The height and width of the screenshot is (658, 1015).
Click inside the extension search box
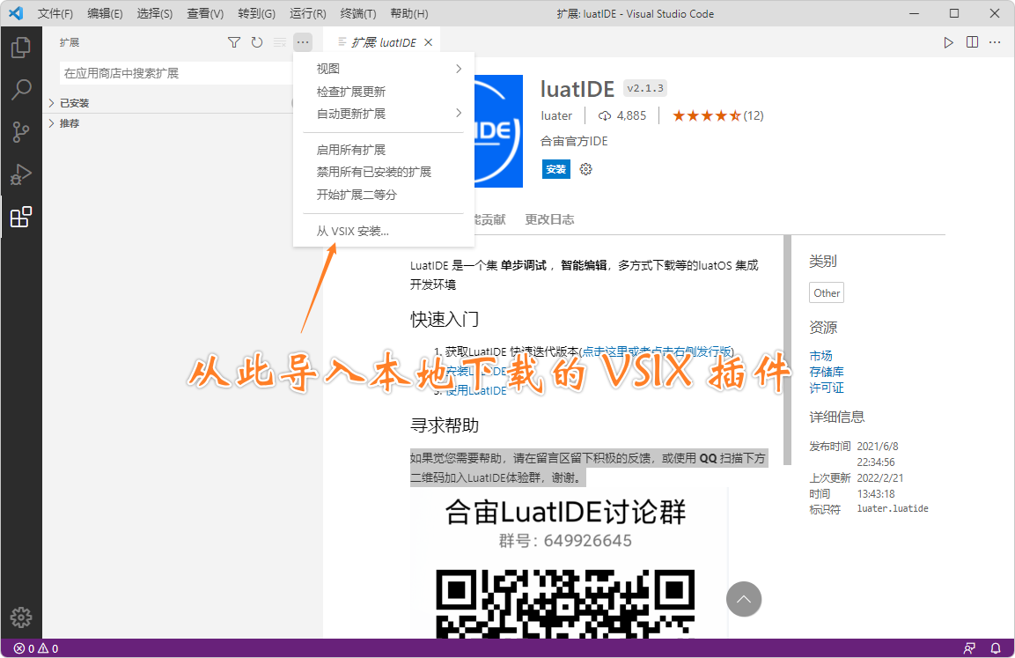coord(176,73)
